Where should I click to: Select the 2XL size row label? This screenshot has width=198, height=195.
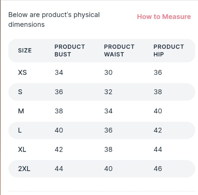(x=24, y=169)
